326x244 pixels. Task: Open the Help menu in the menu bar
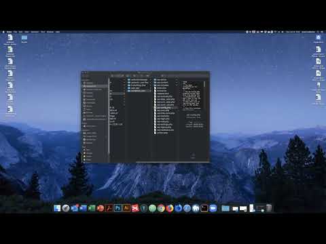click(x=58, y=32)
